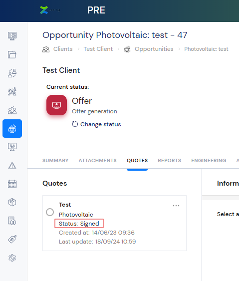
Task: Switch to the SUMMARY tab
Action: 55,160
